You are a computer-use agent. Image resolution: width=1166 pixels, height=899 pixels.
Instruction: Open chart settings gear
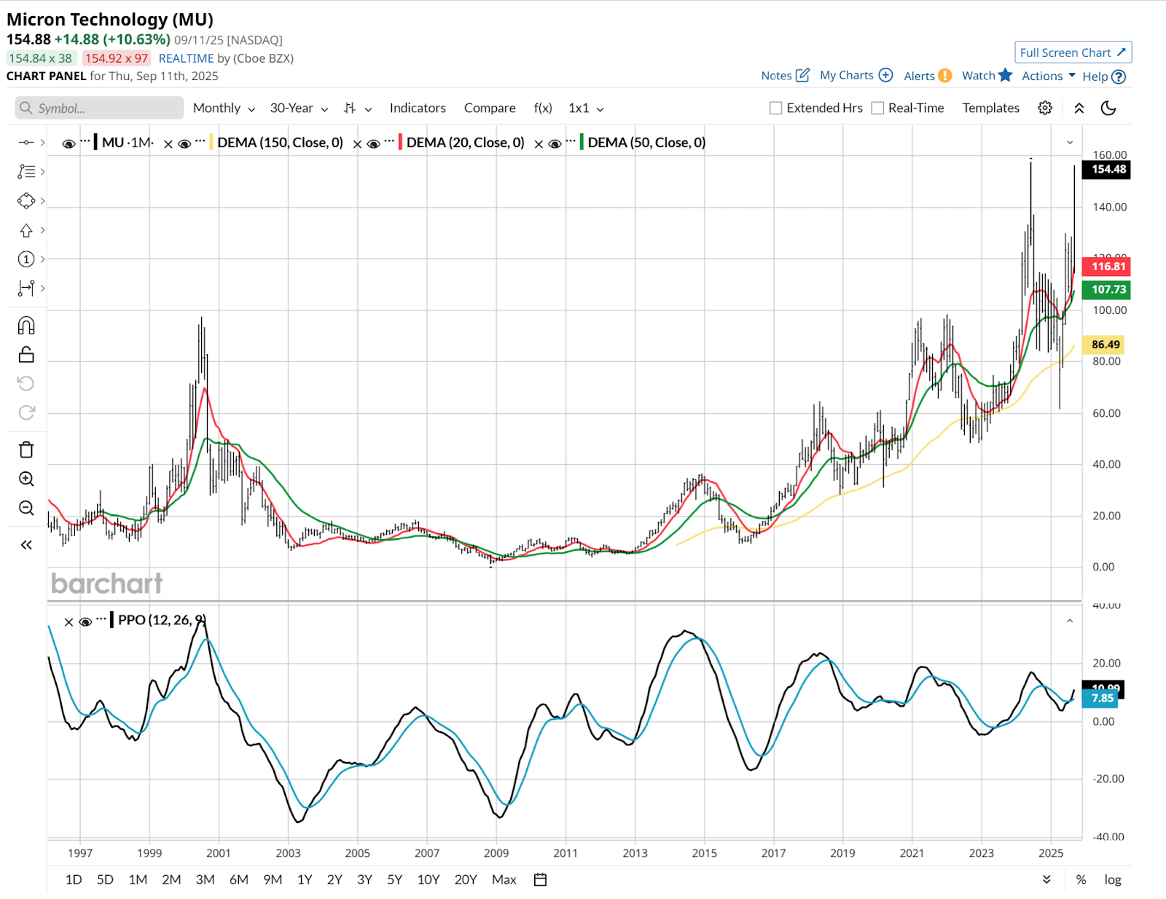[1045, 108]
